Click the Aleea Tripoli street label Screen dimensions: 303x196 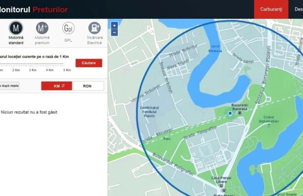tap(178, 64)
